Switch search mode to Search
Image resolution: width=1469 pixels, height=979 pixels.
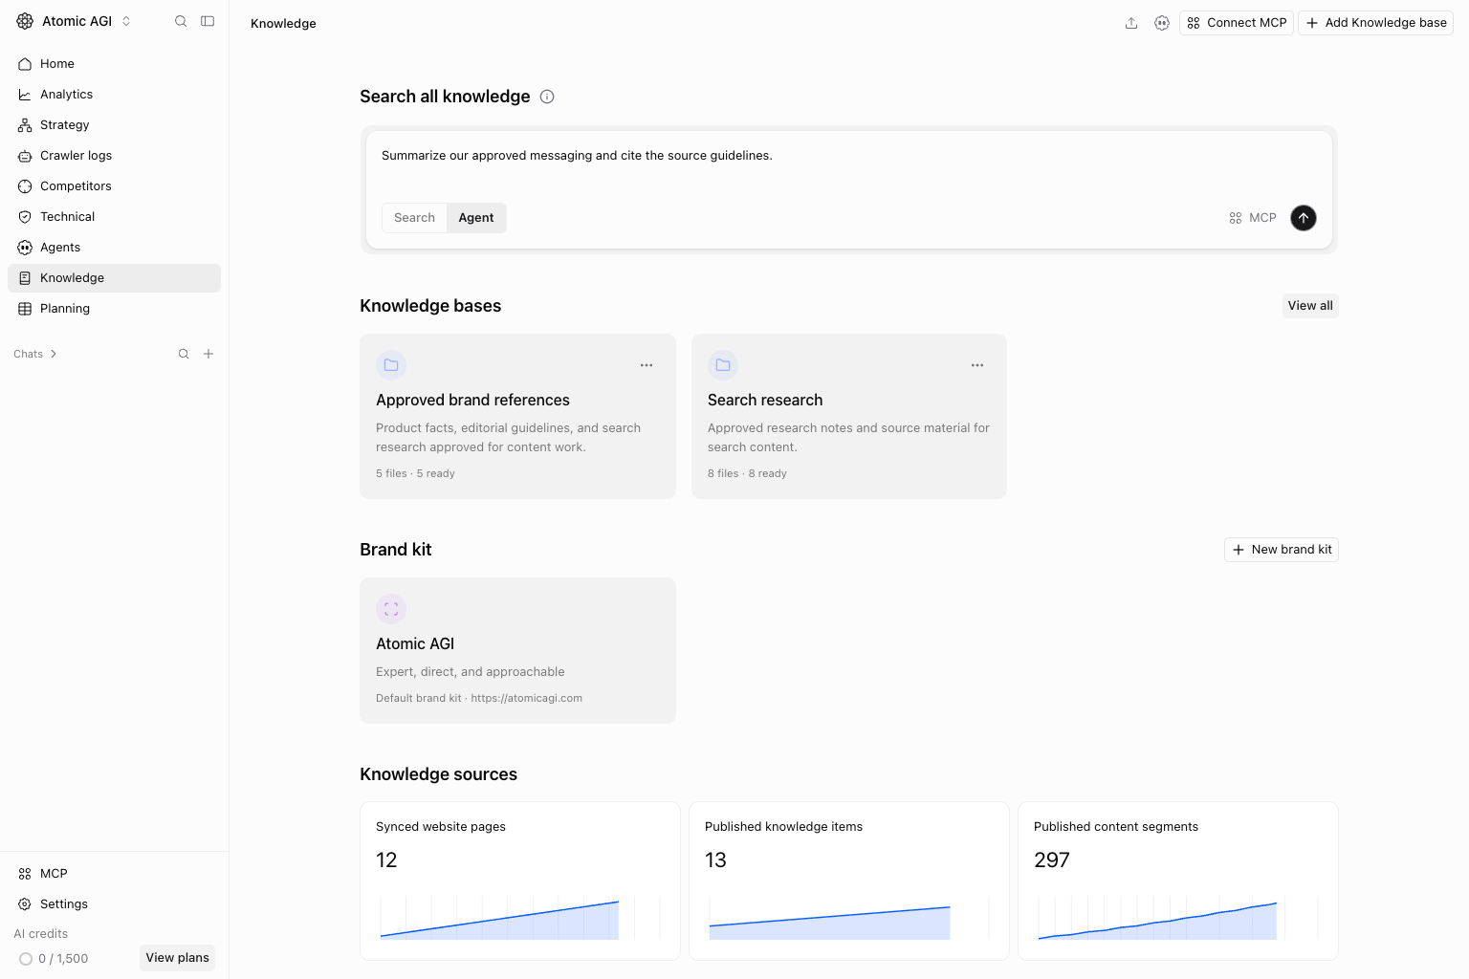click(x=414, y=218)
